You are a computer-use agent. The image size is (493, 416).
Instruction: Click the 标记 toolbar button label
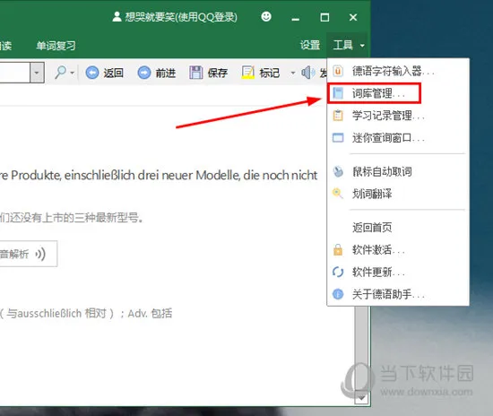pyautogui.click(x=270, y=73)
